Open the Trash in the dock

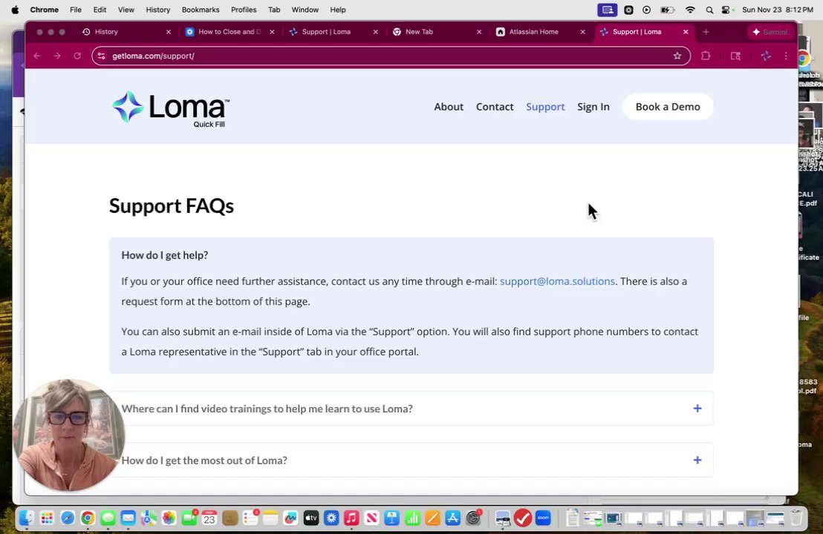coord(796,518)
